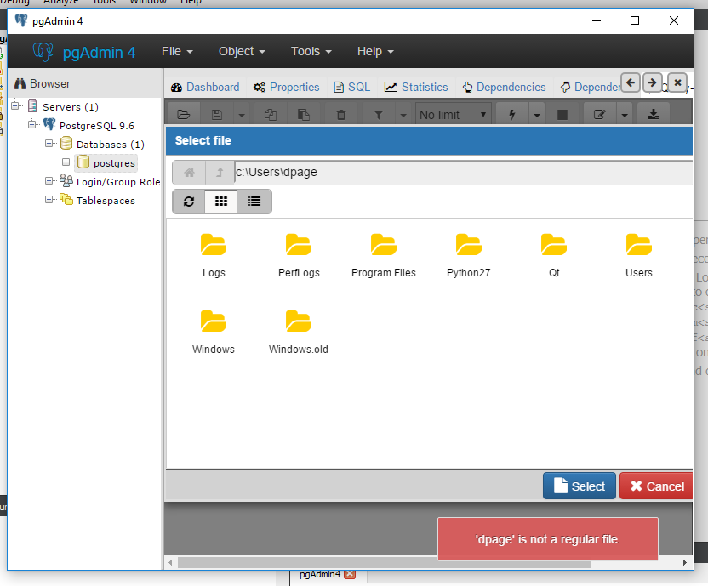Click the Select button

pos(579,486)
